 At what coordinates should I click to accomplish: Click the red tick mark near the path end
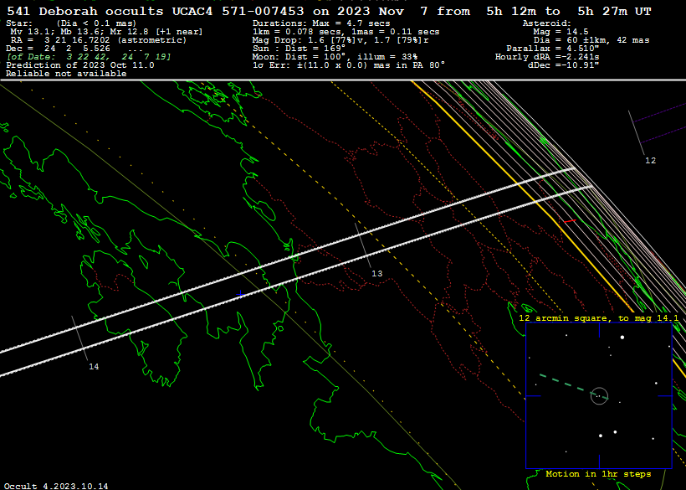tap(568, 221)
